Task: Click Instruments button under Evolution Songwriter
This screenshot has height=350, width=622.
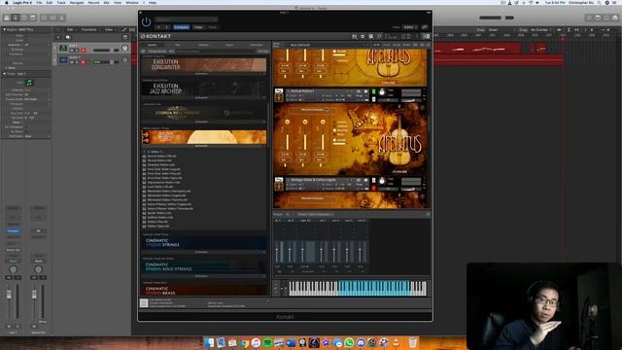Action: [x=201, y=74]
